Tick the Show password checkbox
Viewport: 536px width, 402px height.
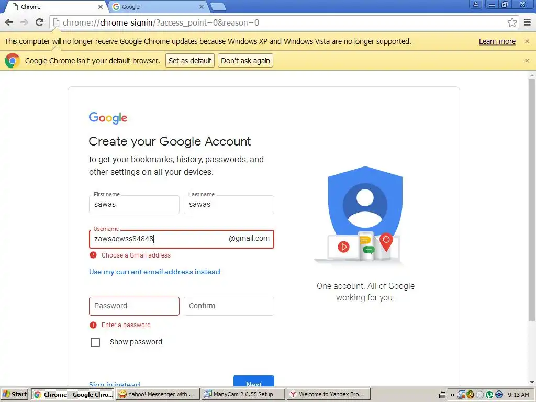point(95,342)
